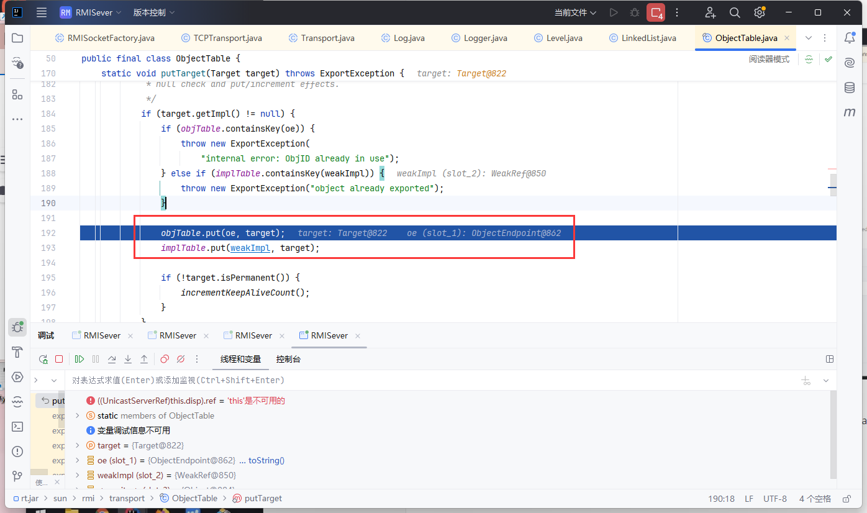Click putTarget in the breadcrumb bar

coord(263,498)
